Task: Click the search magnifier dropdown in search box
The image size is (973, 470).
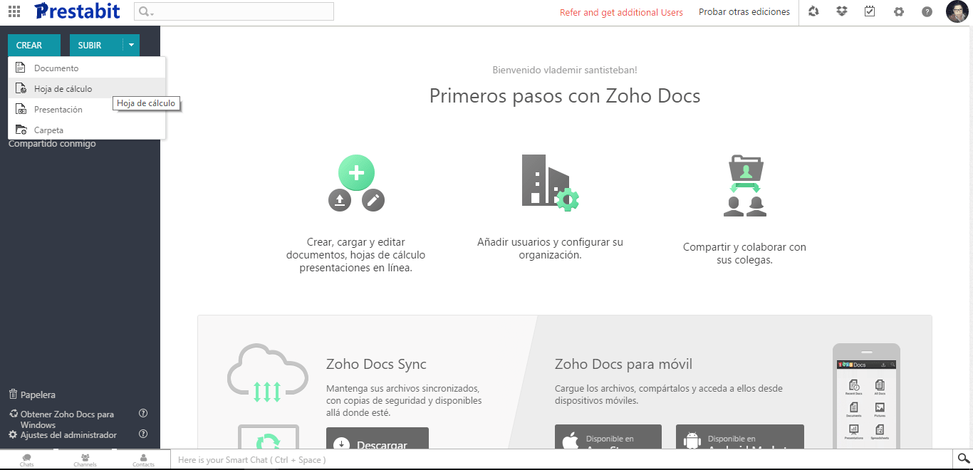Action: coord(145,11)
